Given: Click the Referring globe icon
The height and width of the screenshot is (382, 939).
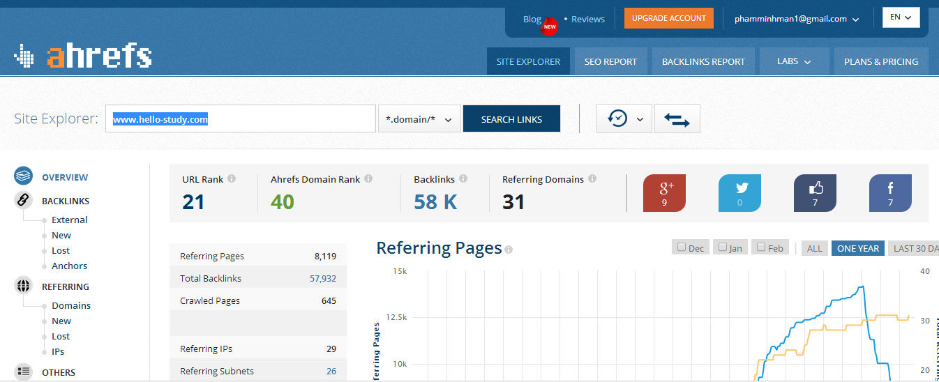Looking at the screenshot, I should pyautogui.click(x=24, y=286).
